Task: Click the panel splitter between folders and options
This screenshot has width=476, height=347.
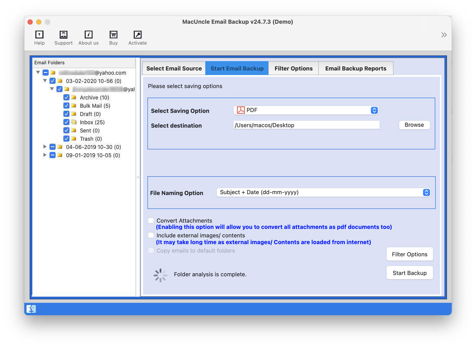Action: point(138,177)
